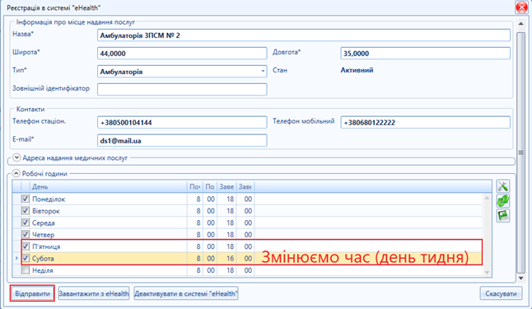
Task: Click the green refresh arrows icon
Action: point(503,201)
